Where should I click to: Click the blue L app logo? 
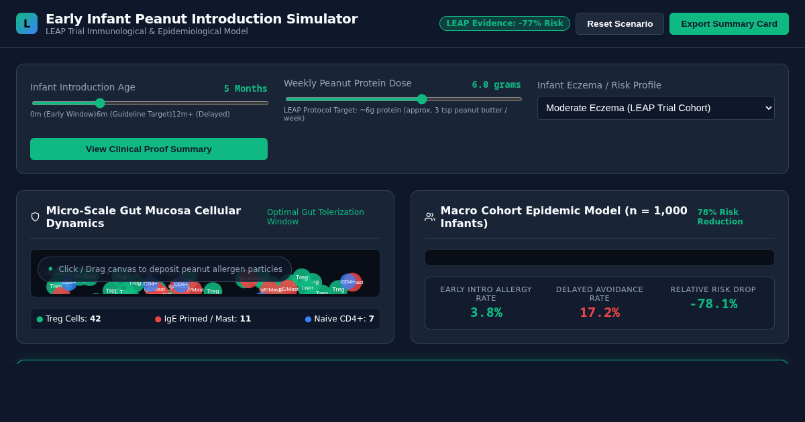pos(27,23)
